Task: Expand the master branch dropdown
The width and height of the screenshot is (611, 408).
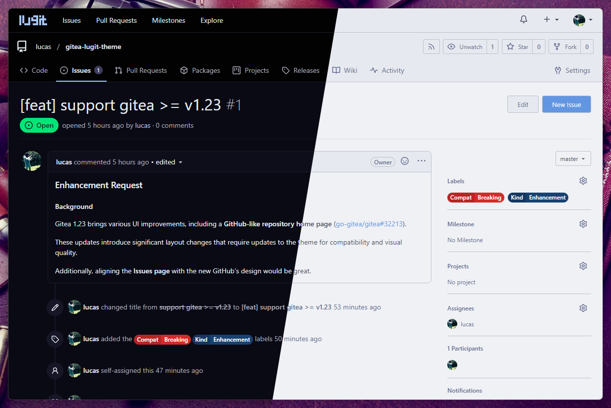Action: 573,159
